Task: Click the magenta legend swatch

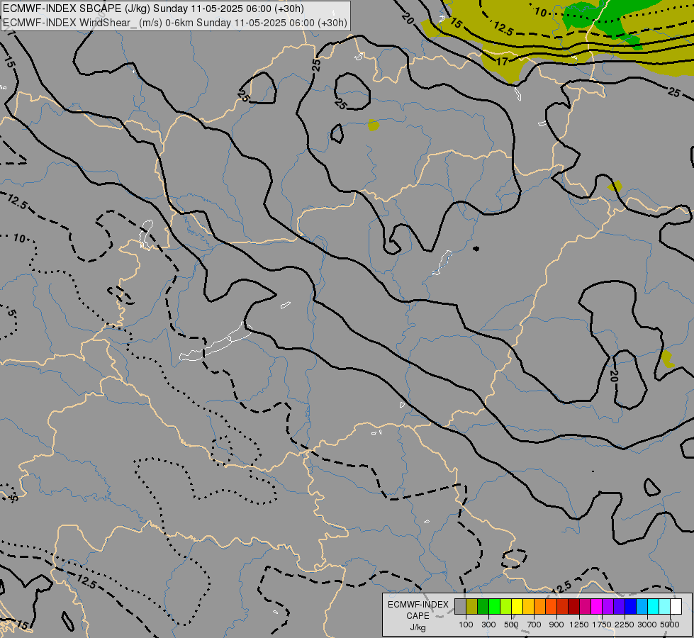Action: coord(597,606)
